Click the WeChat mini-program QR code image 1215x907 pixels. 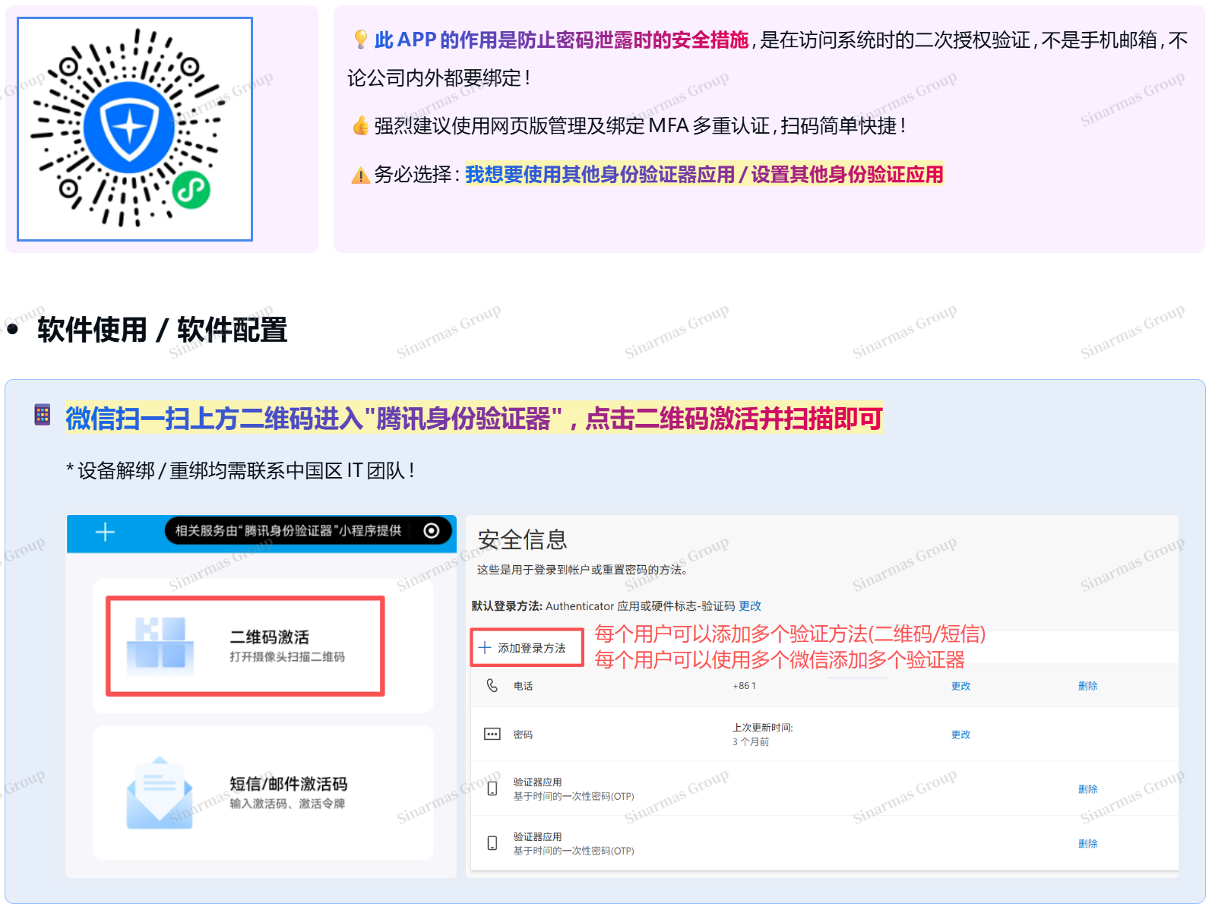click(134, 129)
